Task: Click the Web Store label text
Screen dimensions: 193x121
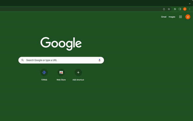Action: pos(61,80)
